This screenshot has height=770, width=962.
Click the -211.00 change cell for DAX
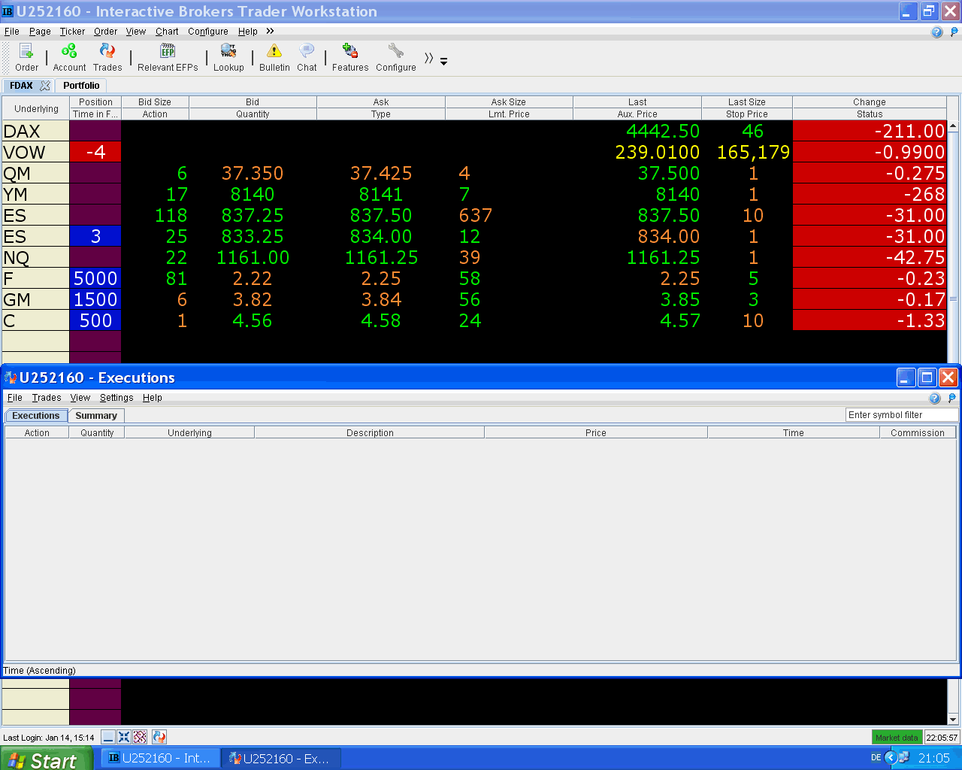870,131
